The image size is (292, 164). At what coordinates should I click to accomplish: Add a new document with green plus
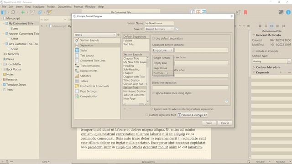[x=23, y=12]
